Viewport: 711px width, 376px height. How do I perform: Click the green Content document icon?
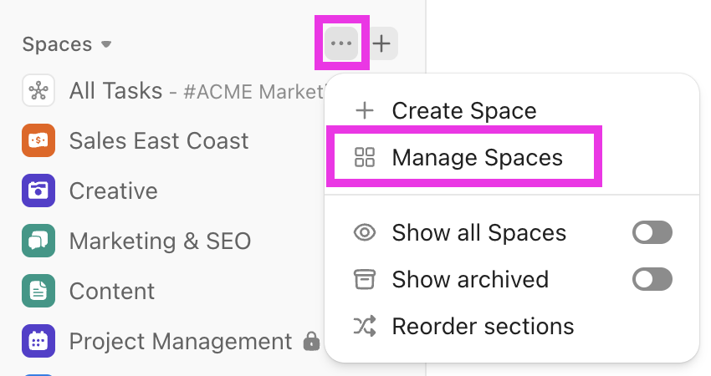coord(38,292)
